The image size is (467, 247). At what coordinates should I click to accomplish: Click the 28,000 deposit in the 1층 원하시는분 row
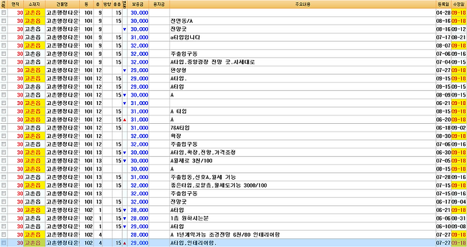[139, 218]
